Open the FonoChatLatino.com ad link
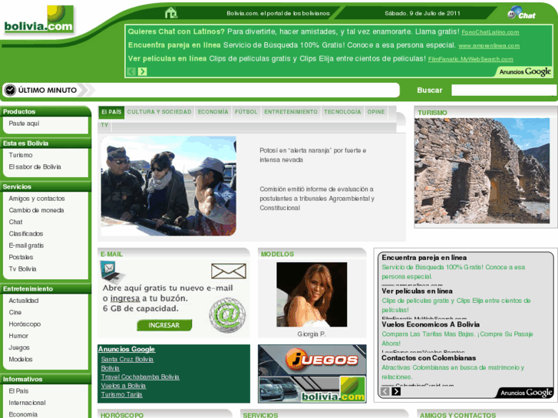The width and height of the screenshot is (558, 418). [x=490, y=32]
